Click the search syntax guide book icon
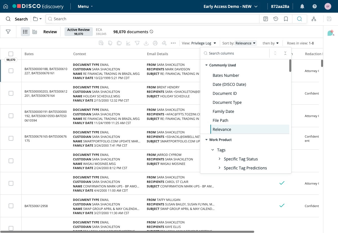 pos(265,19)
